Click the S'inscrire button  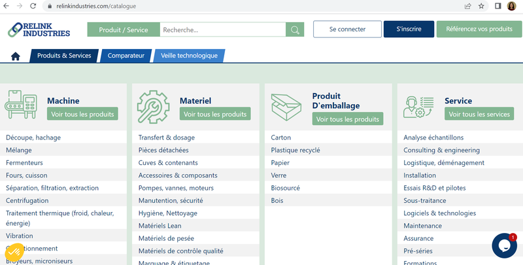coord(409,29)
